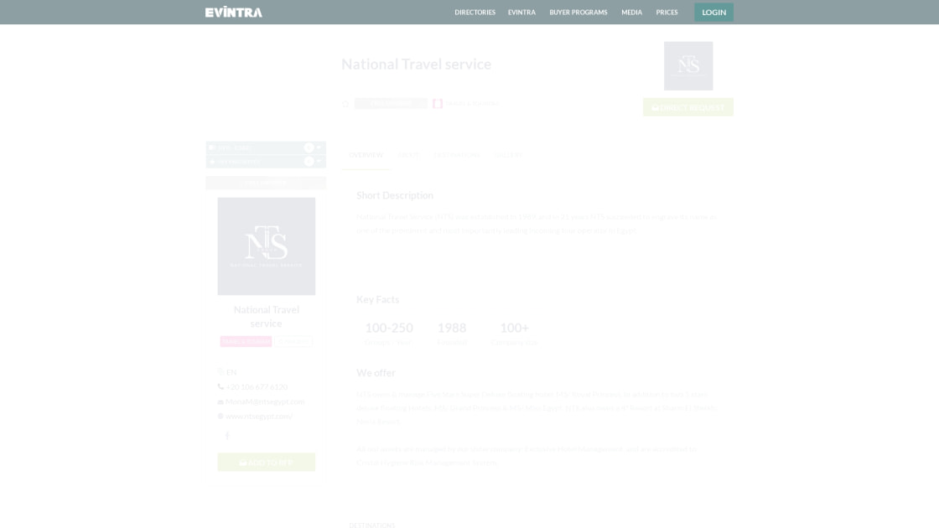Click the EN language text
This screenshot has width=939, height=528.
pos(231,372)
